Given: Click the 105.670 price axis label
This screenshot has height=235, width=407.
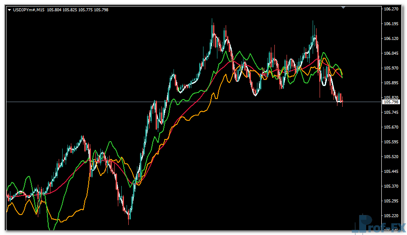Looking at the screenshot, I should (x=391, y=127).
